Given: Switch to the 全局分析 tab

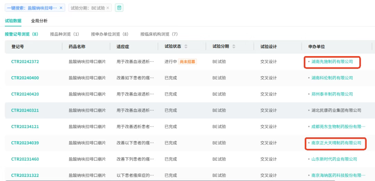Looking at the screenshot, I should point(39,21).
